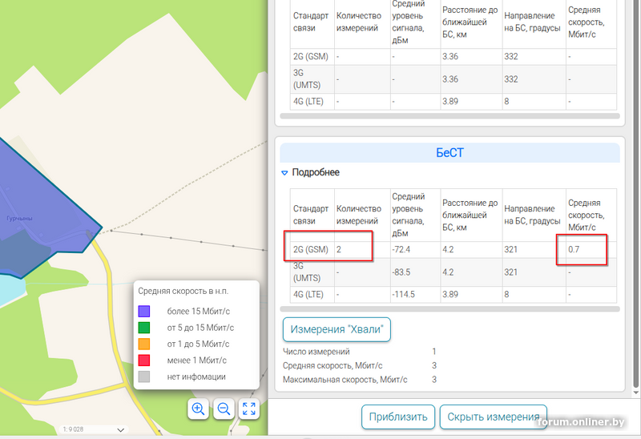Click the gray 'нет информации' swatch
The height and width of the screenshot is (439, 641).
144,377
